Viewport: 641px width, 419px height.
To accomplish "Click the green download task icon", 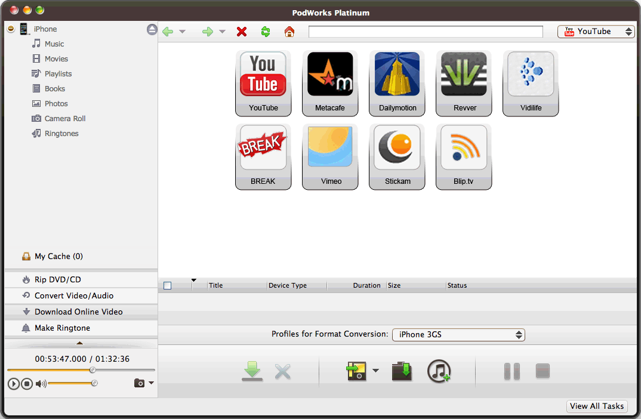I will tap(252, 371).
